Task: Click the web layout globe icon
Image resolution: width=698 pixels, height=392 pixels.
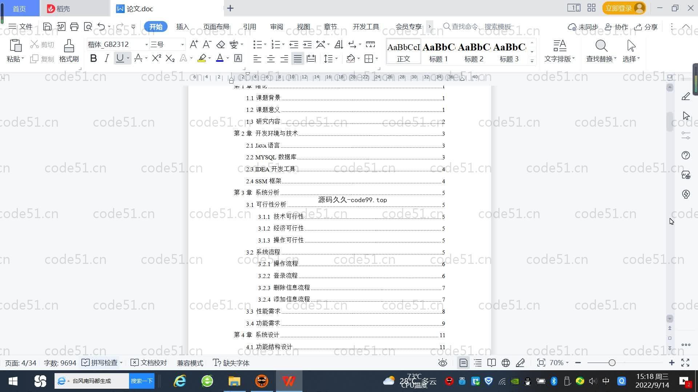Action: pos(506,363)
